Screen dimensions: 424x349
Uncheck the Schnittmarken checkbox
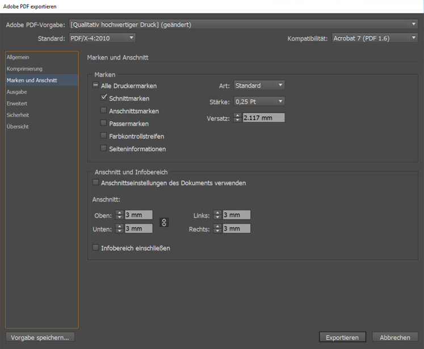point(103,97)
